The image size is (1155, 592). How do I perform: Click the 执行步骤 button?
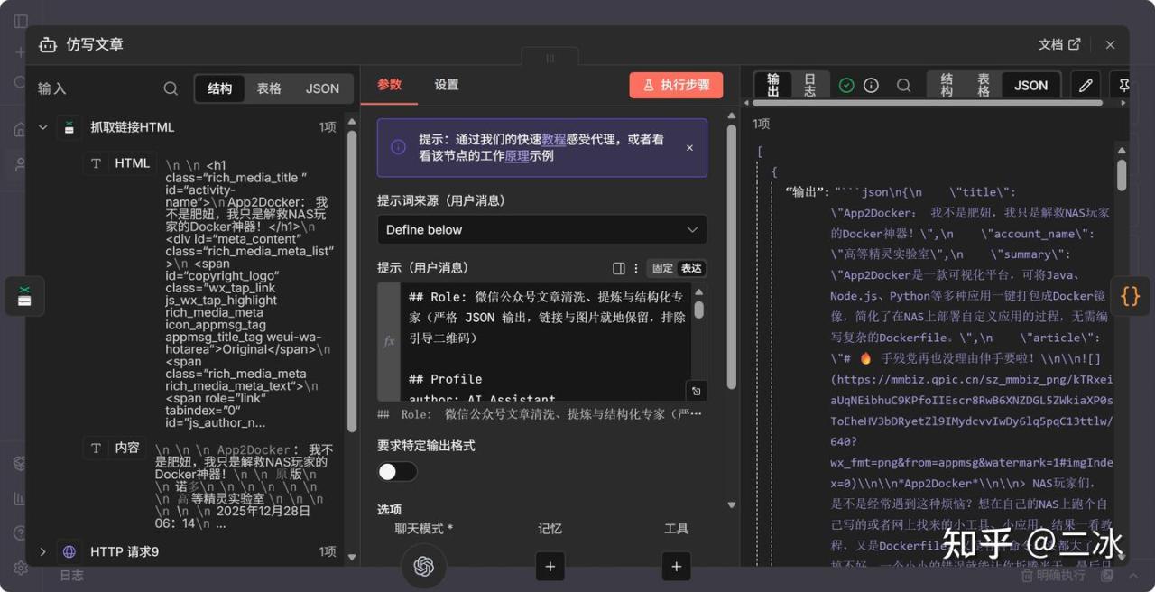coord(676,85)
